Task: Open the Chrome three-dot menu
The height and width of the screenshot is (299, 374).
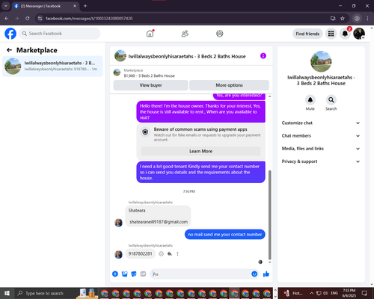Action: (367, 19)
